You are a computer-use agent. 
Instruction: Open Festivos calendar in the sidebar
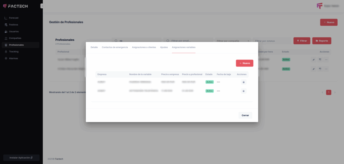click(13, 25)
